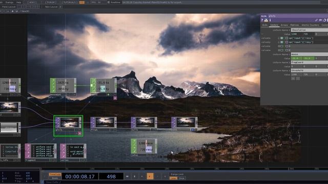Click the home icon in path bar
The height and width of the screenshot is (184, 328).
point(16,11)
